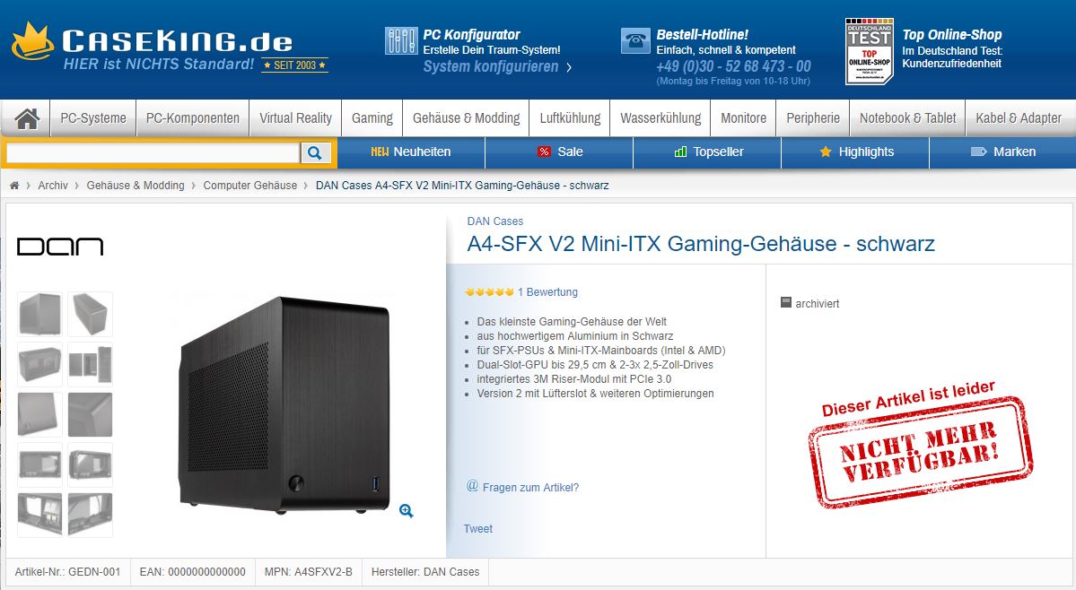Click the Top Online-Shop test badge

point(869,51)
